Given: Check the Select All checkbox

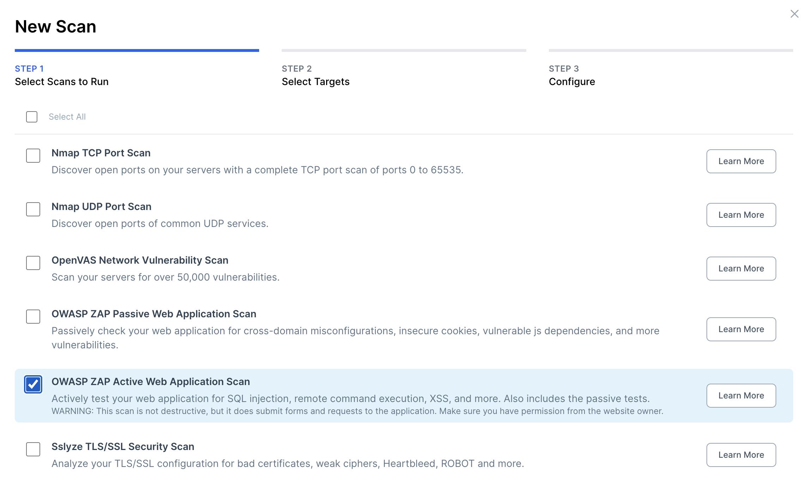Looking at the screenshot, I should click(x=32, y=117).
